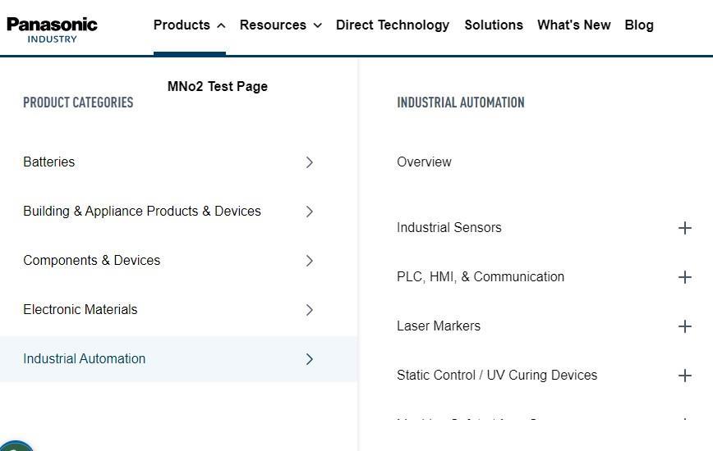This screenshot has height=451, width=713.
Task: Collapse the Products dropdown menu
Action: (190, 25)
